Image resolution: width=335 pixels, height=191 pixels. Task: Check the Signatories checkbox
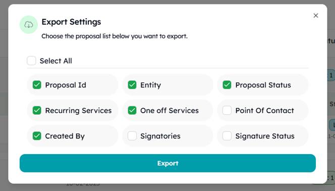click(132, 136)
